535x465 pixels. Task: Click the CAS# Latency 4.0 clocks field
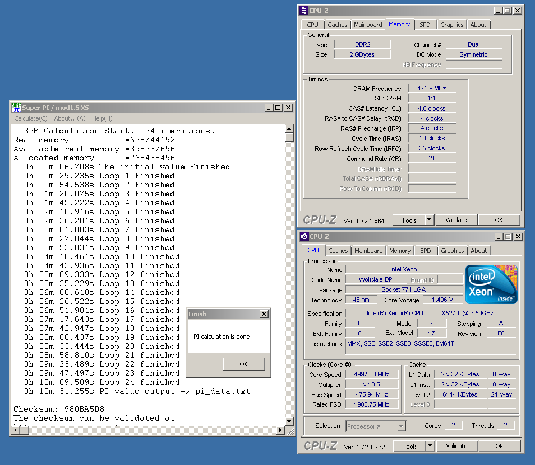(x=432, y=108)
